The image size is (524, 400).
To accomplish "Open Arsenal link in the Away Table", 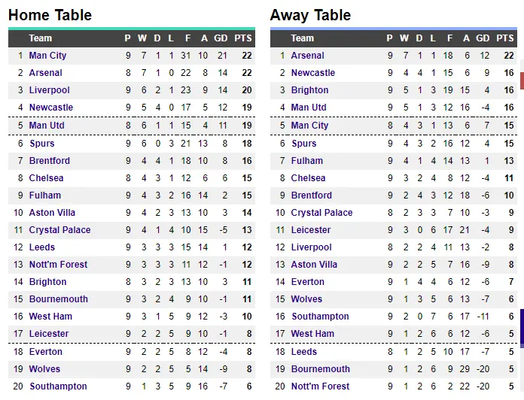I will [x=307, y=56].
